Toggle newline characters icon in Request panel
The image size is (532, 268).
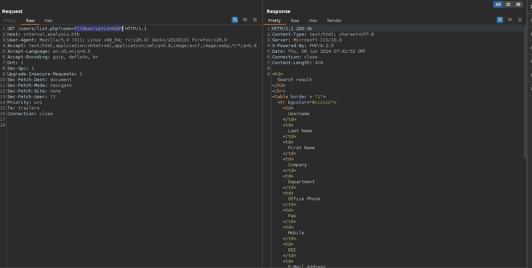point(245,20)
